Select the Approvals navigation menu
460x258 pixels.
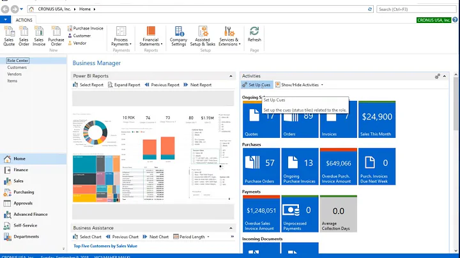click(33, 203)
